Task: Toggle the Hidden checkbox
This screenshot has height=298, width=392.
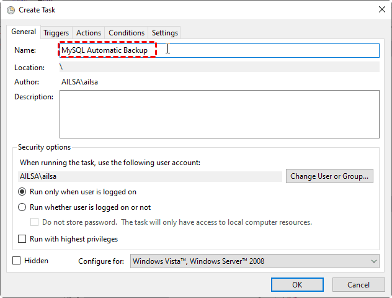Action: pyautogui.click(x=17, y=261)
